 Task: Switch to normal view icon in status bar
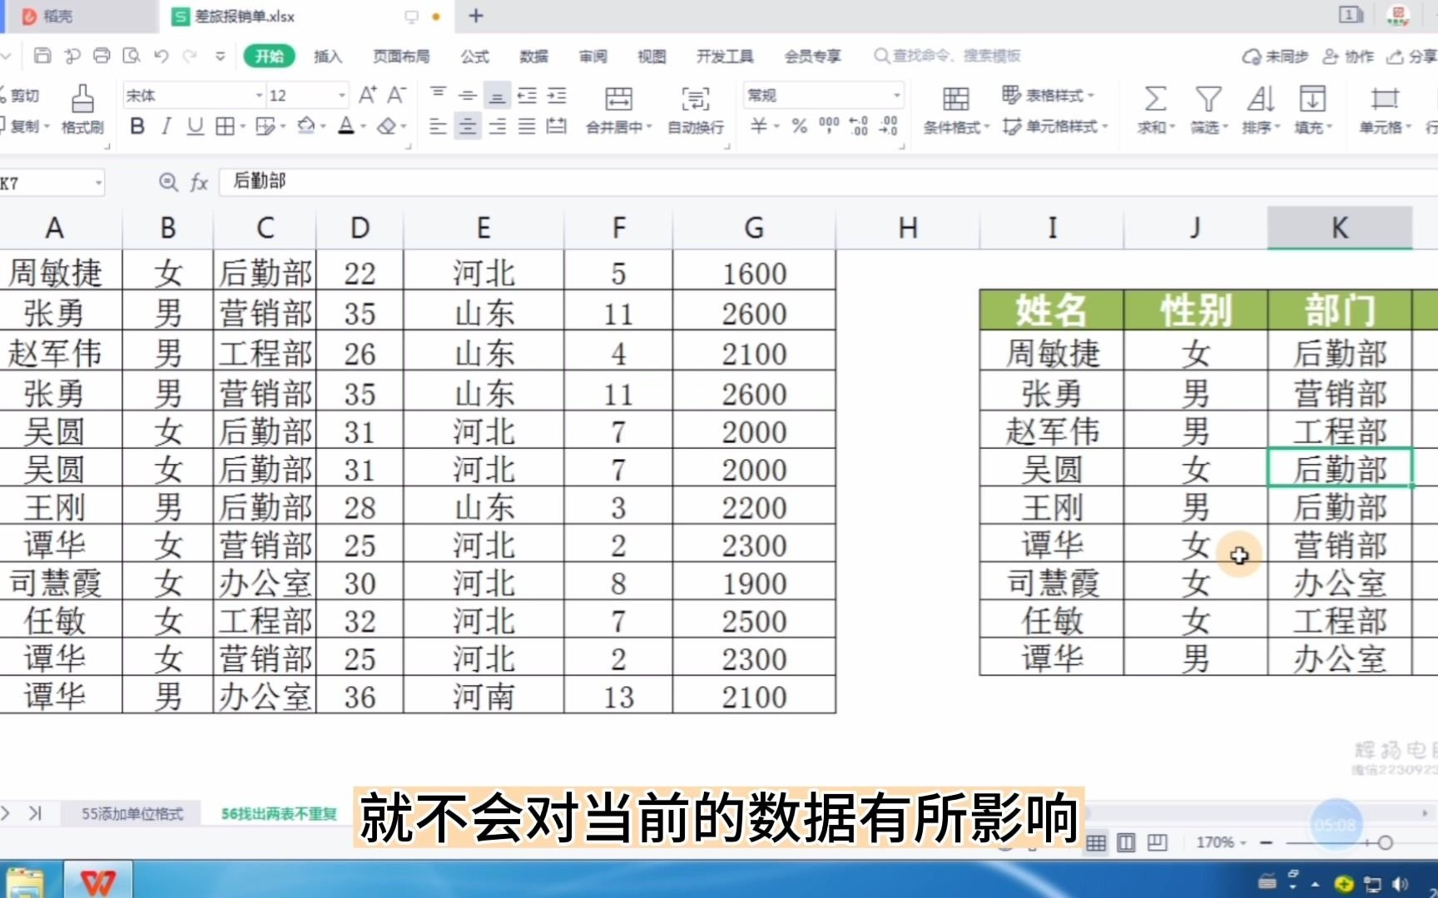click(1096, 843)
